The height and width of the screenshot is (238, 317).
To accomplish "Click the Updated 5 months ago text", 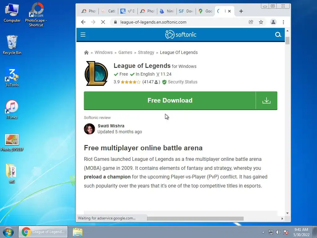I will [x=120, y=132].
